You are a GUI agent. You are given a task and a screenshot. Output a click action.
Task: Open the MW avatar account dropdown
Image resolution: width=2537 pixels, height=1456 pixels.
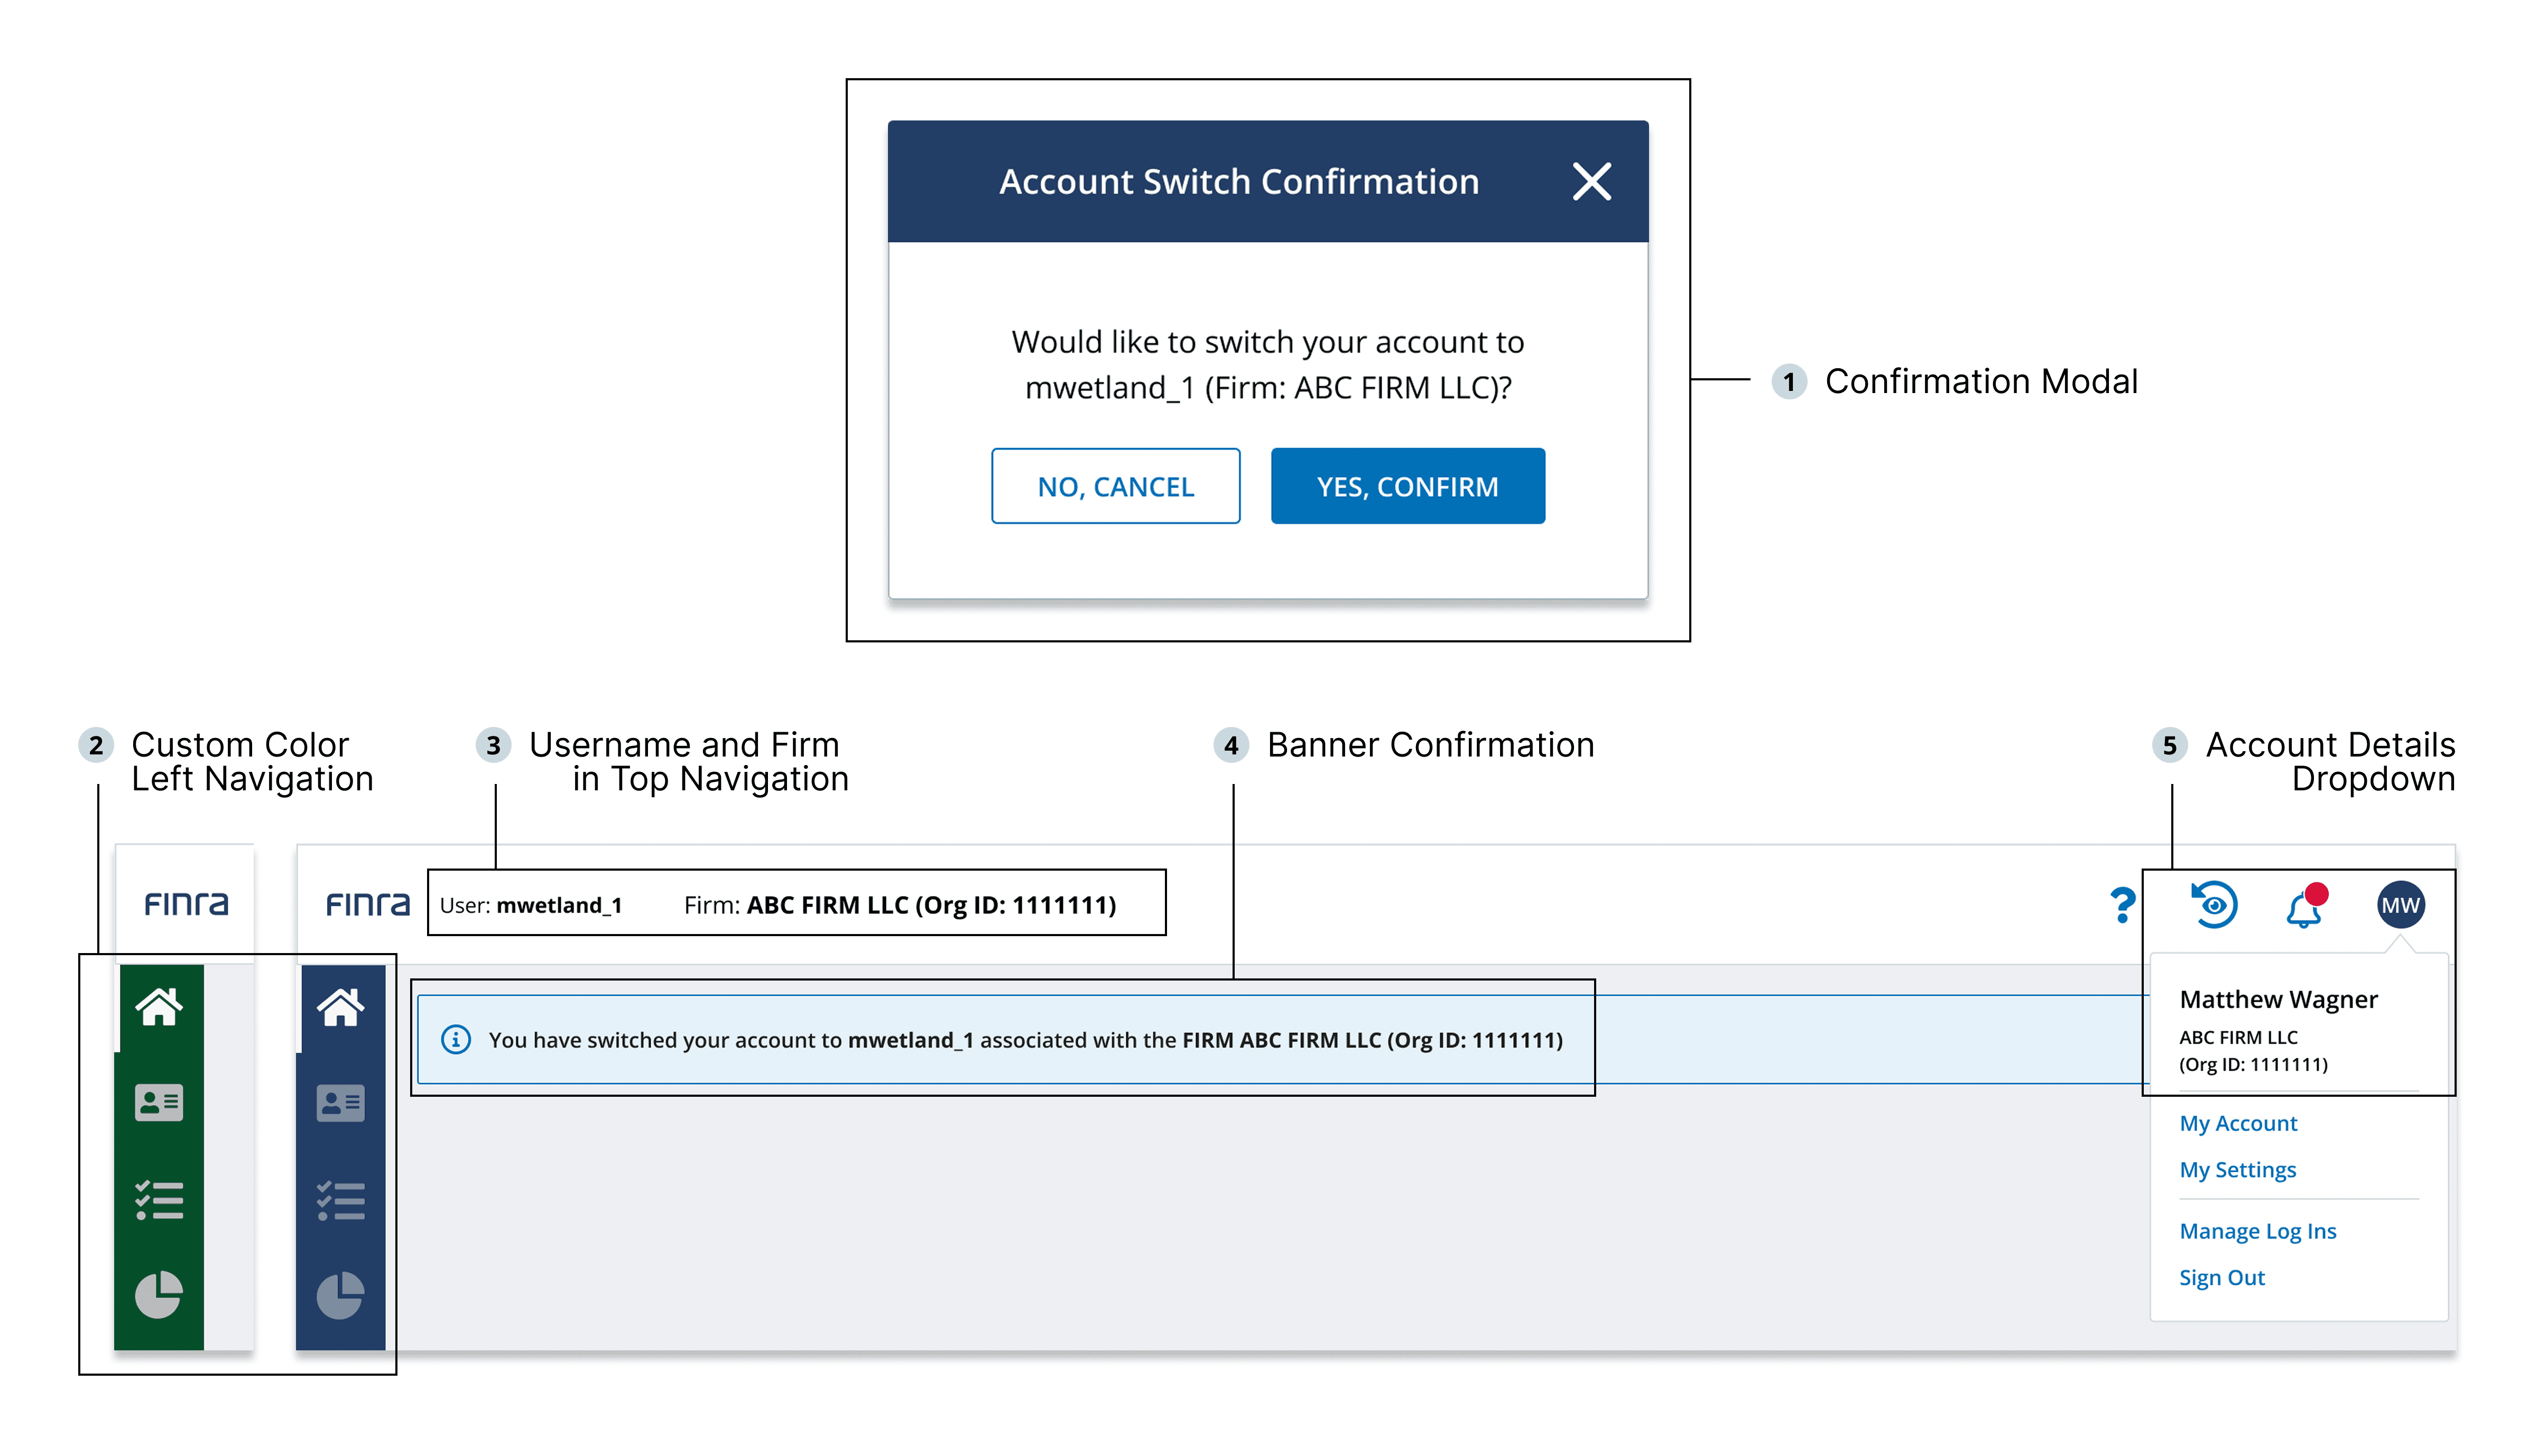(x=2399, y=905)
